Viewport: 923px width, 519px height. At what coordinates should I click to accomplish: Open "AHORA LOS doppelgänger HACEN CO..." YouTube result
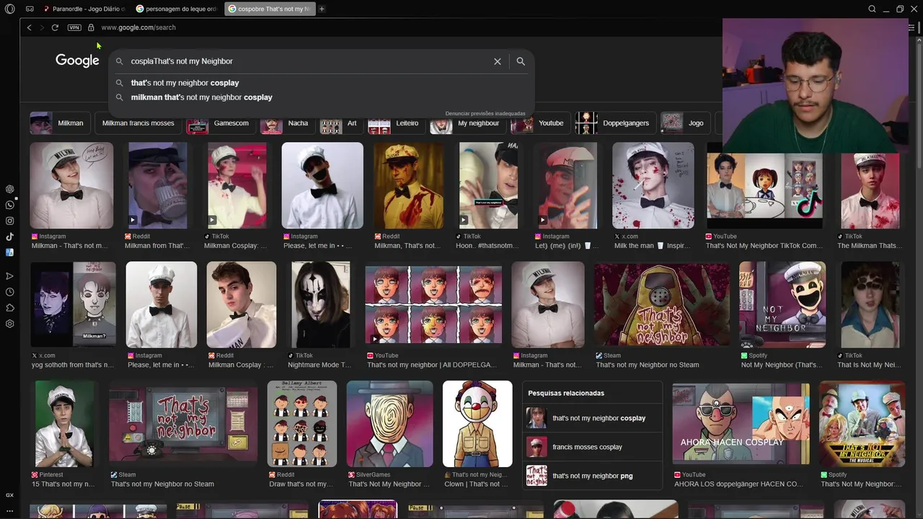pyautogui.click(x=741, y=424)
